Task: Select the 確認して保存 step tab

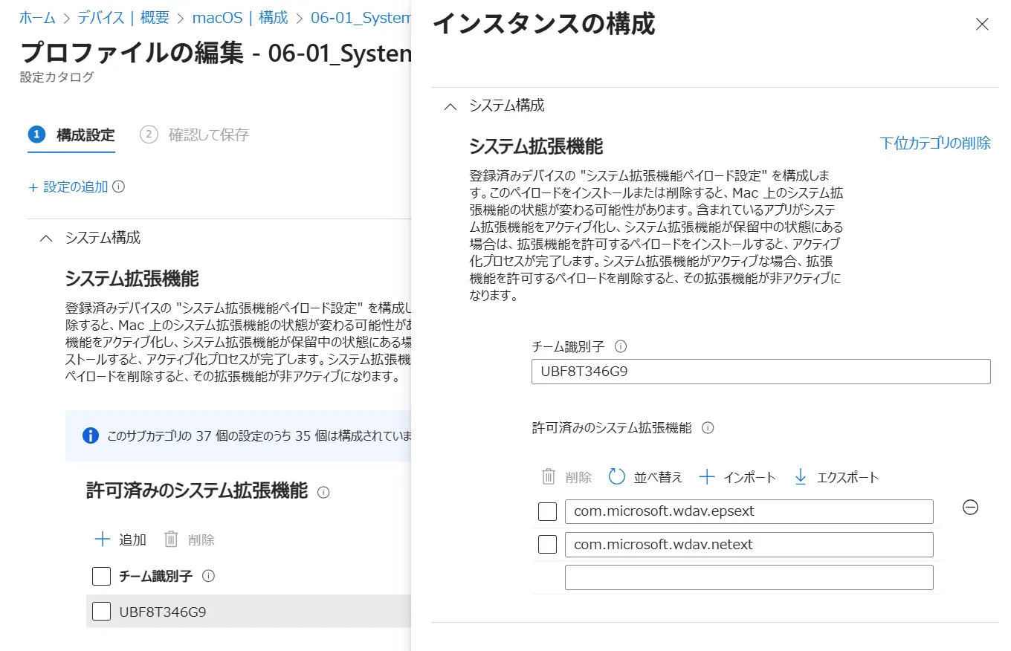Action: pyautogui.click(x=194, y=135)
